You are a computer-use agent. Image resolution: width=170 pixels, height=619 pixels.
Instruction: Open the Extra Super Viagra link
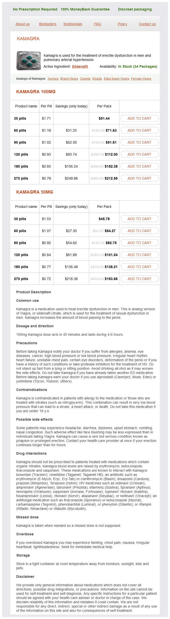point(116,79)
